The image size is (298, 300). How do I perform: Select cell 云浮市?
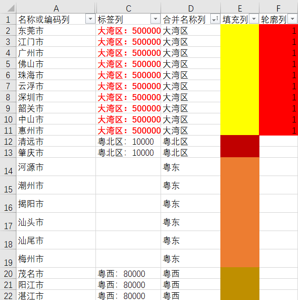[x=56, y=86]
